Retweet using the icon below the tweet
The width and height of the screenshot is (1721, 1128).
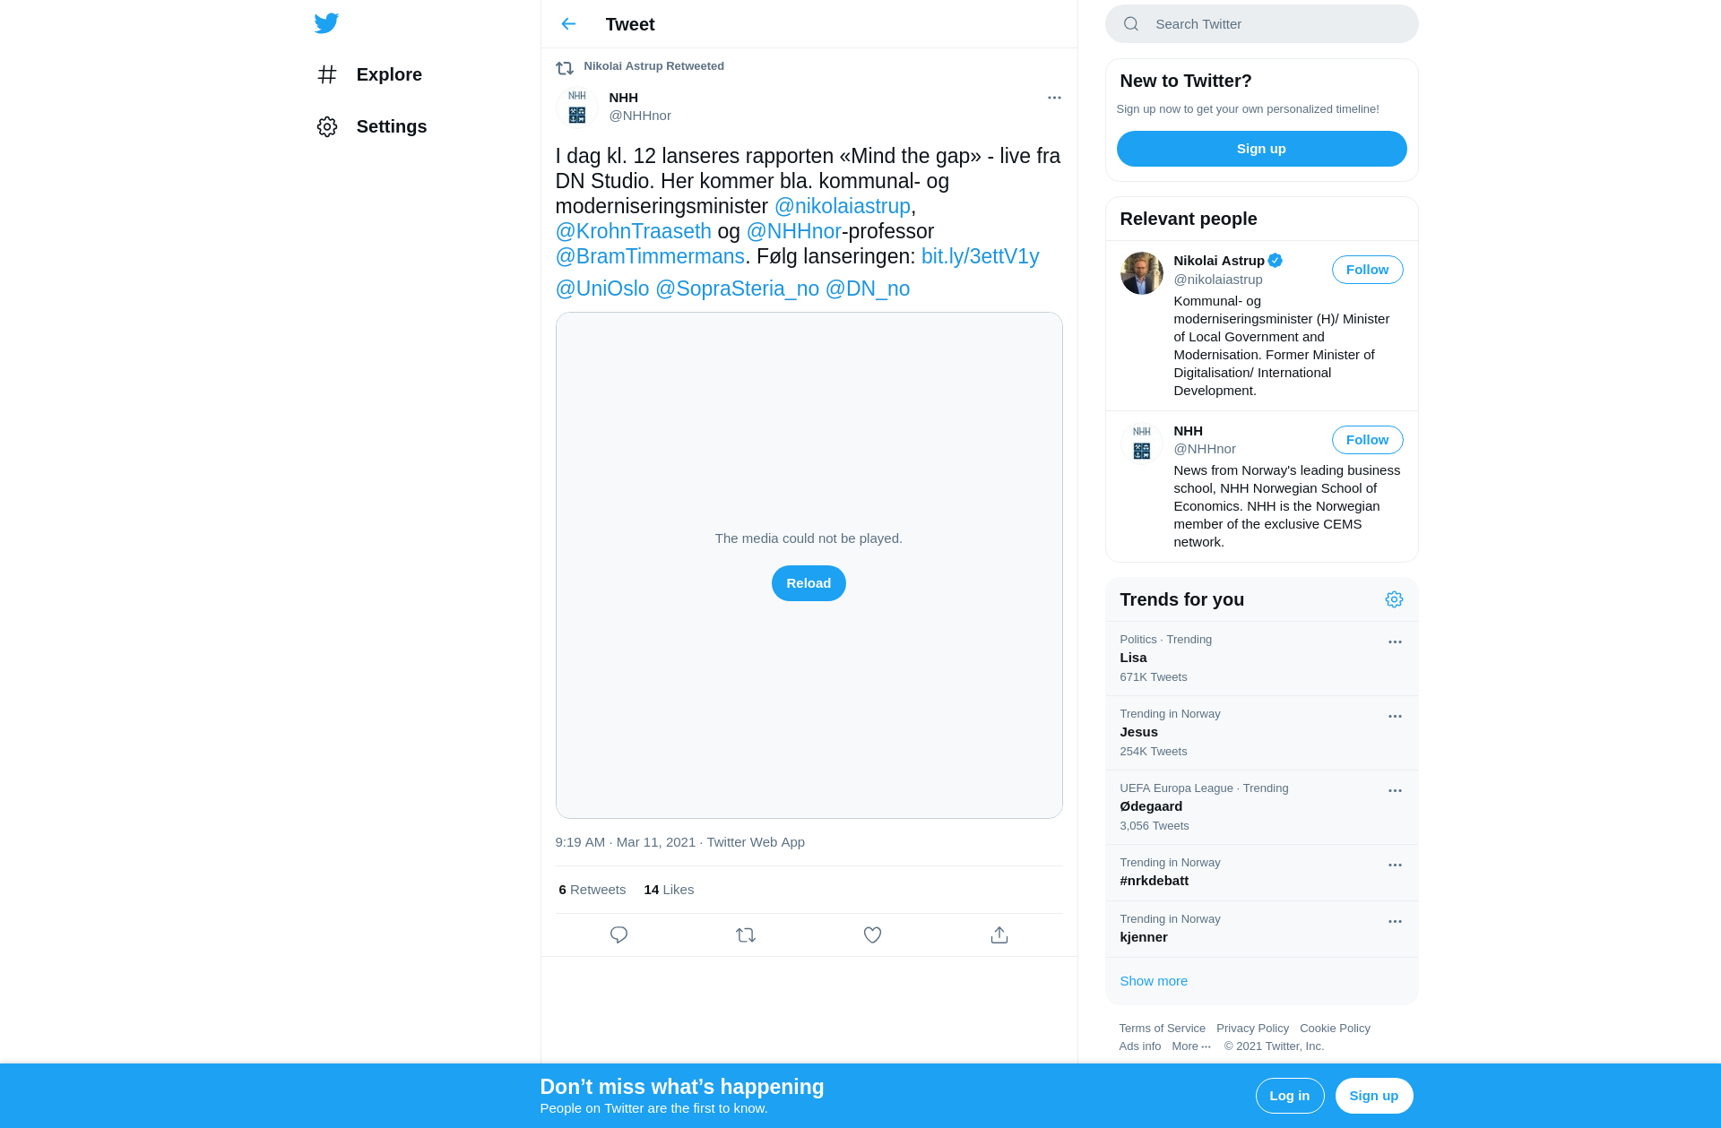click(746, 935)
